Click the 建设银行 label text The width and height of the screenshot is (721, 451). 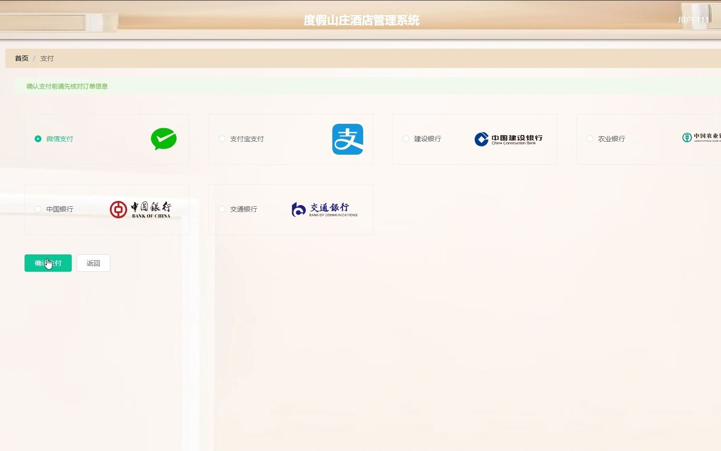pos(428,139)
